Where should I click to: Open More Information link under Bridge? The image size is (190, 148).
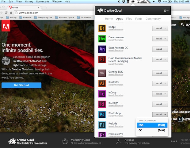click(116, 30)
